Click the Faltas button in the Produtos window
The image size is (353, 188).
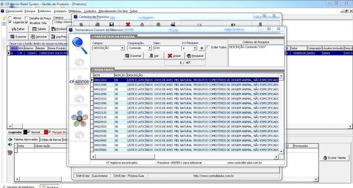18,29
